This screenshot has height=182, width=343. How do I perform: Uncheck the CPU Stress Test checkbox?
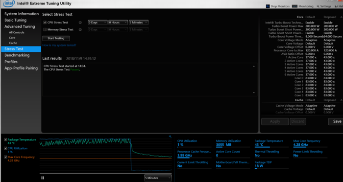point(45,23)
